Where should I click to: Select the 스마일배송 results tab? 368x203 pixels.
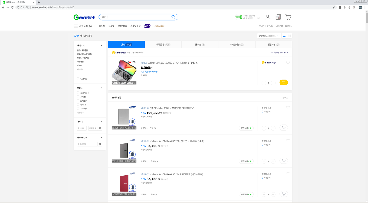(x=237, y=44)
